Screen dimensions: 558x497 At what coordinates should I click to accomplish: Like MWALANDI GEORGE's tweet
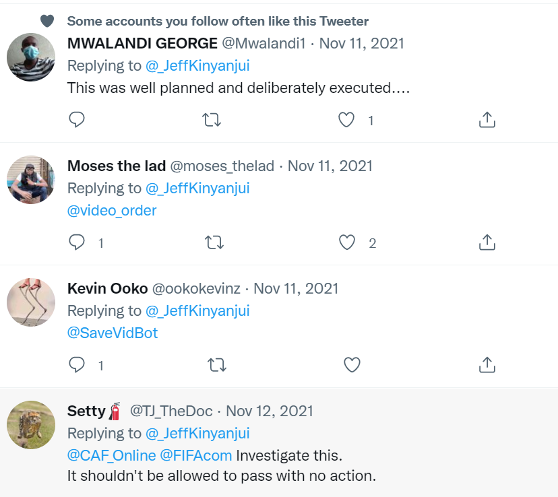(346, 120)
